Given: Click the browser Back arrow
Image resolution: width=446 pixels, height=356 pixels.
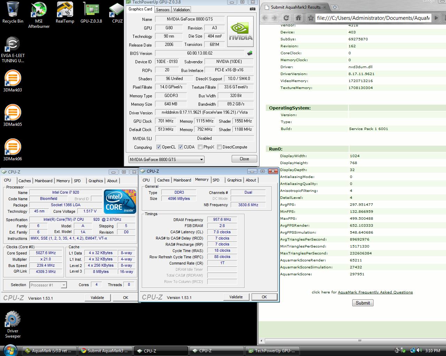Looking at the screenshot, I should [x=265, y=18].
